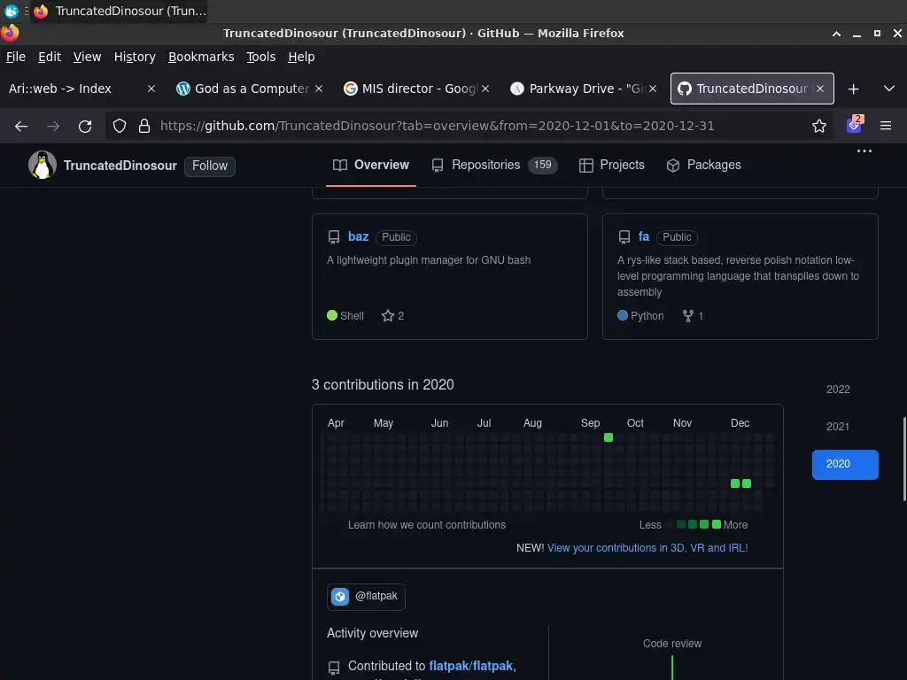Click the flatpak organization logo icon

click(x=340, y=596)
